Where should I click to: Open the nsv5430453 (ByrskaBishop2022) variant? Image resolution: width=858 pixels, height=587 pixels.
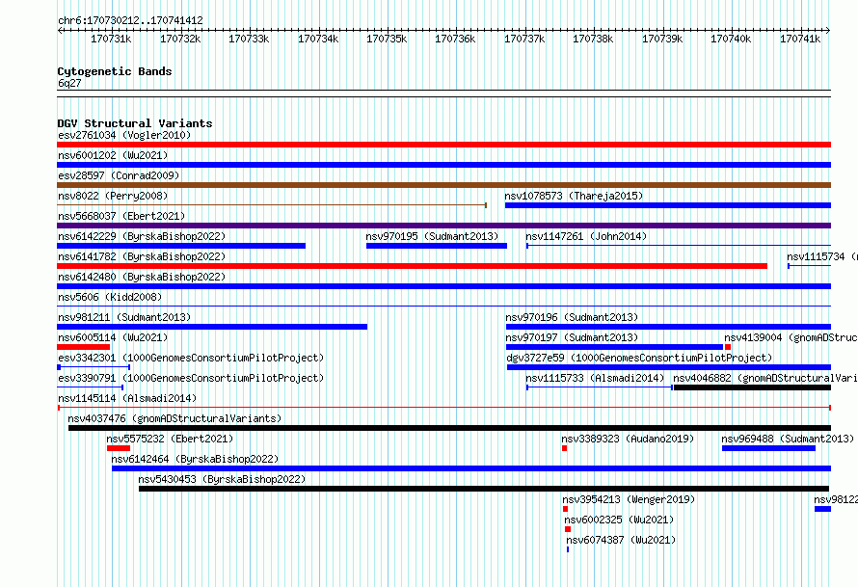tap(222, 479)
